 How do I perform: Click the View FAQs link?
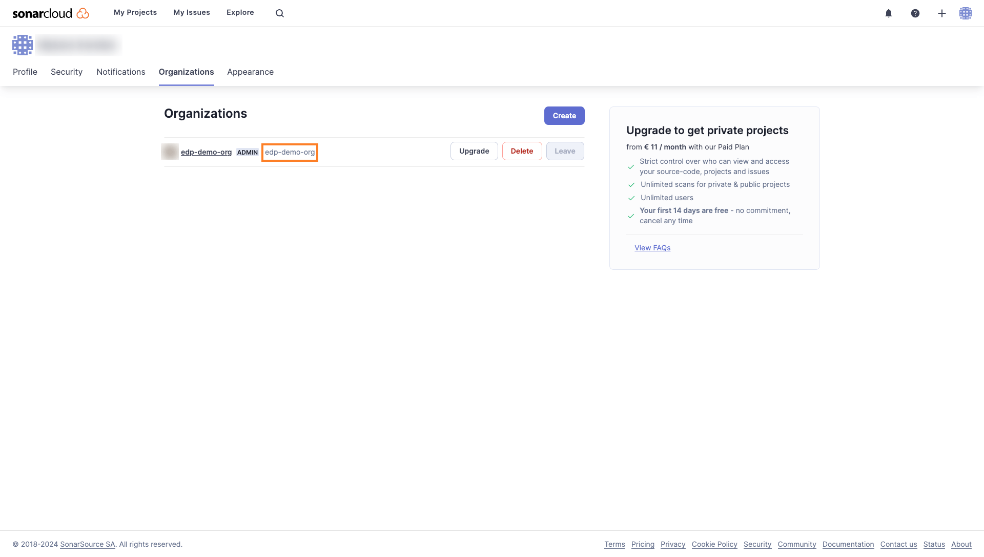pyautogui.click(x=652, y=248)
